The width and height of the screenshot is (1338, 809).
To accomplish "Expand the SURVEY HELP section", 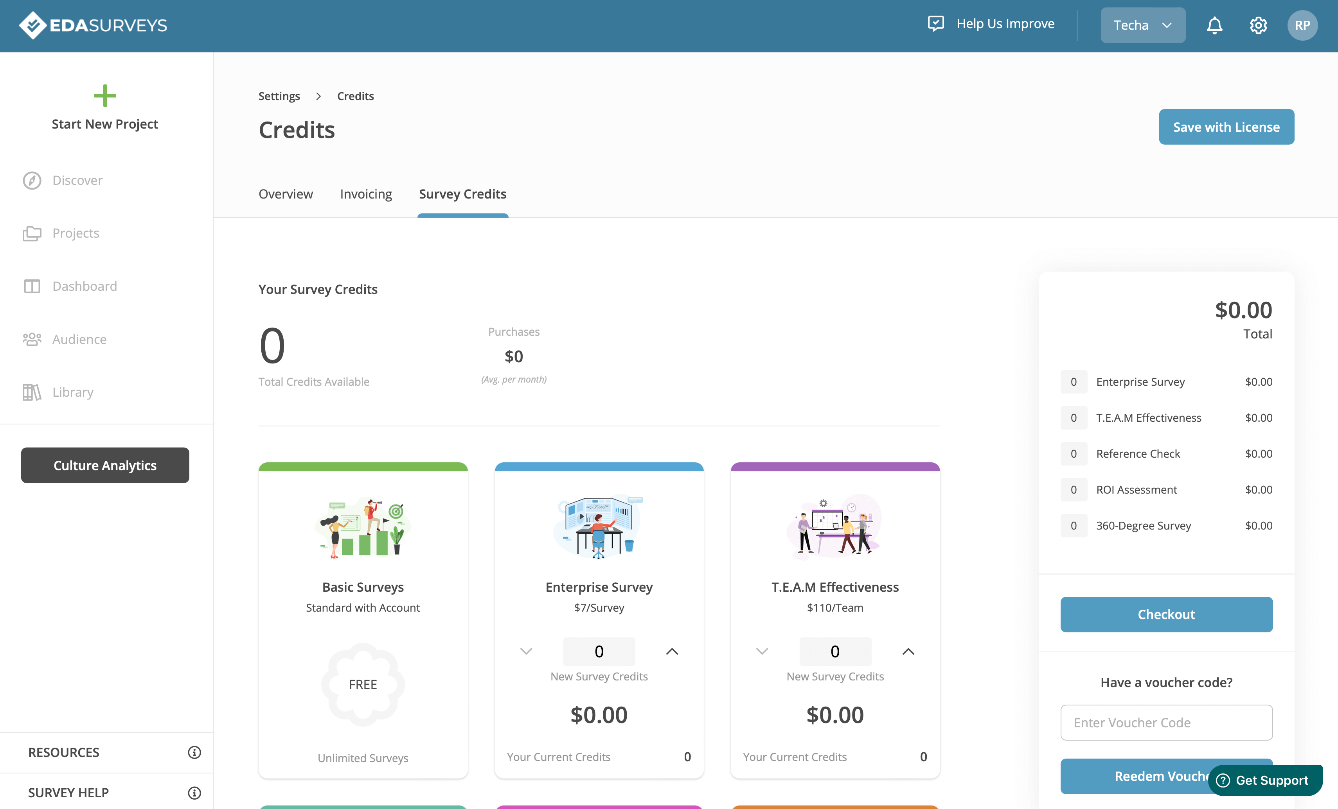I will click(106, 792).
